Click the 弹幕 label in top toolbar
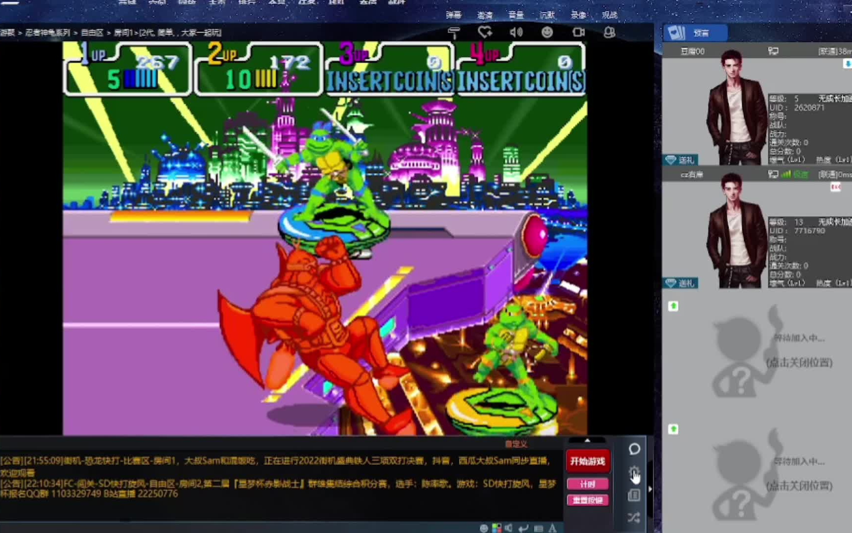This screenshot has height=533, width=852. [x=454, y=15]
